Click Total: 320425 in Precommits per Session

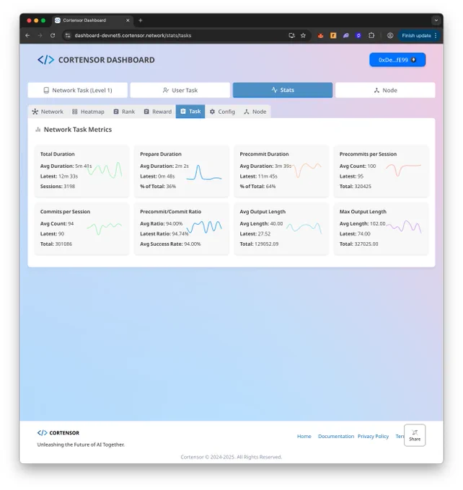(356, 186)
